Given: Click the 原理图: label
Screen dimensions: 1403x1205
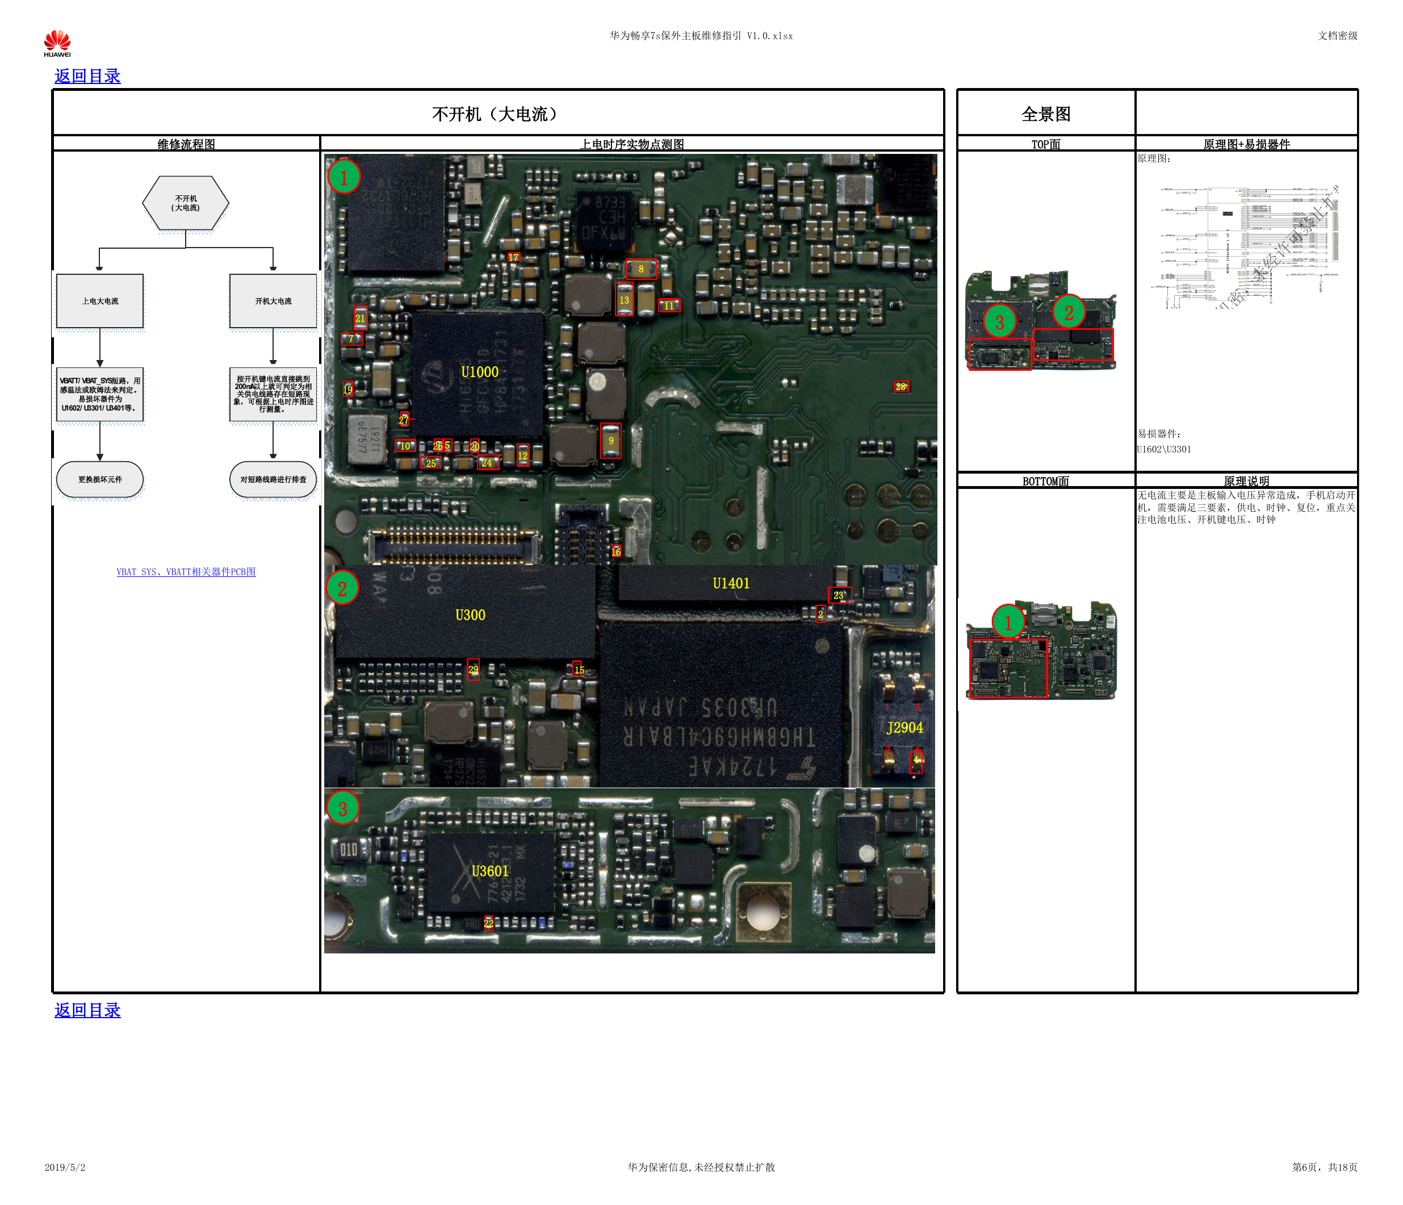Looking at the screenshot, I should (1154, 158).
